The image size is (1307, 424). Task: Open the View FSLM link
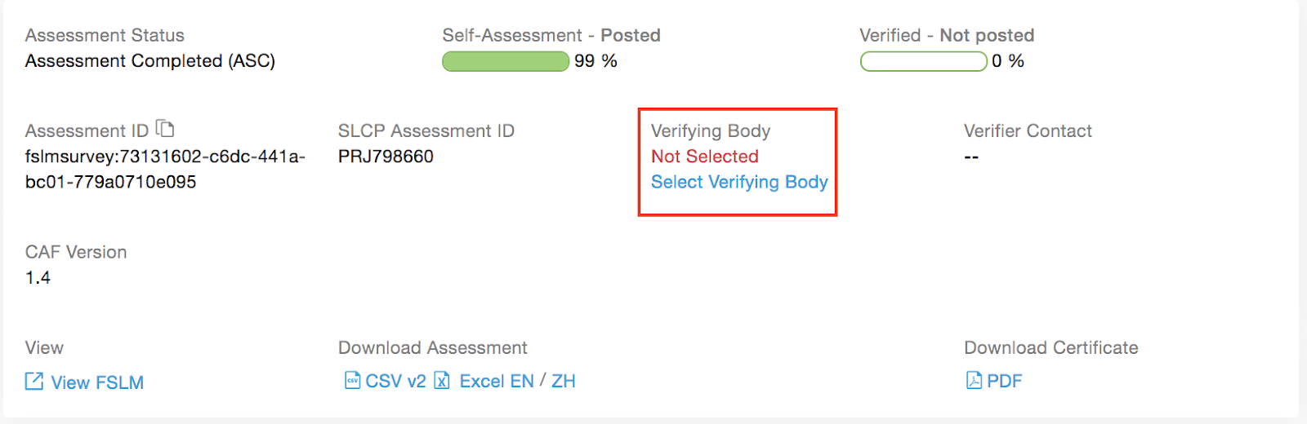click(97, 382)
